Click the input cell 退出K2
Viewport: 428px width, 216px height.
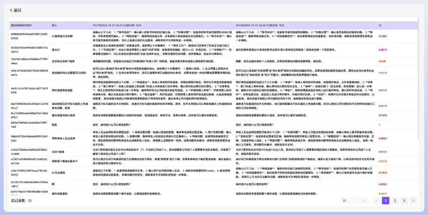(56, 50)
